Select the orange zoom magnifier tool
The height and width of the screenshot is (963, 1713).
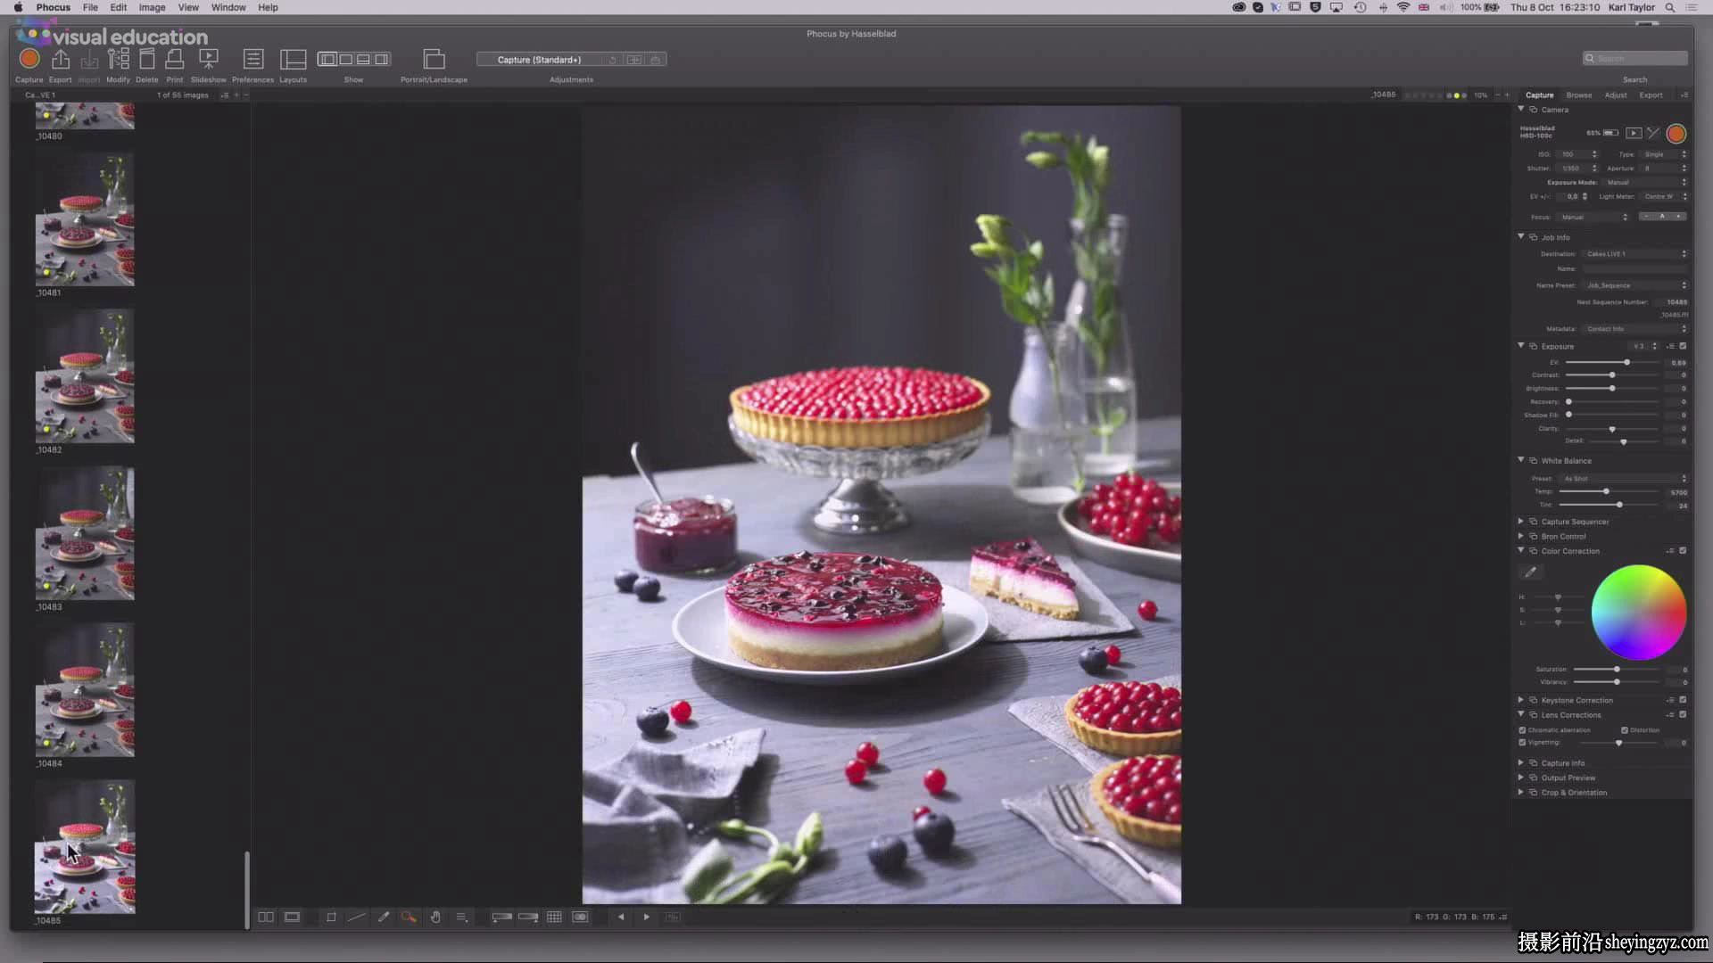click(409, 917)
